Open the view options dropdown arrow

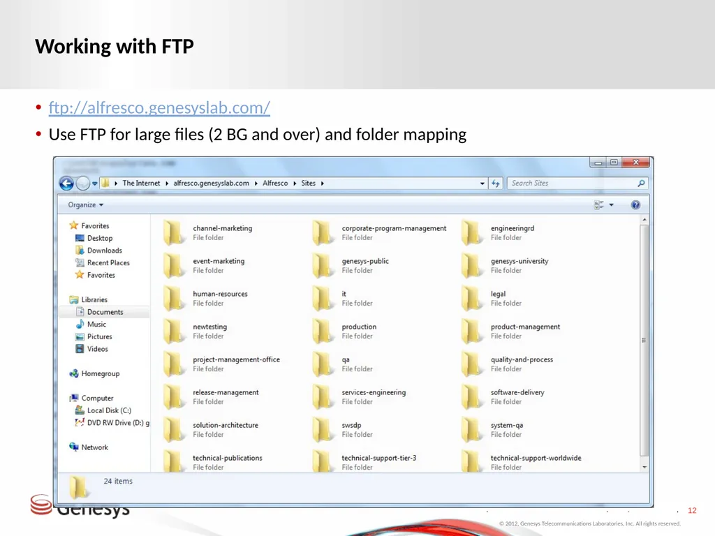point(612,204)
